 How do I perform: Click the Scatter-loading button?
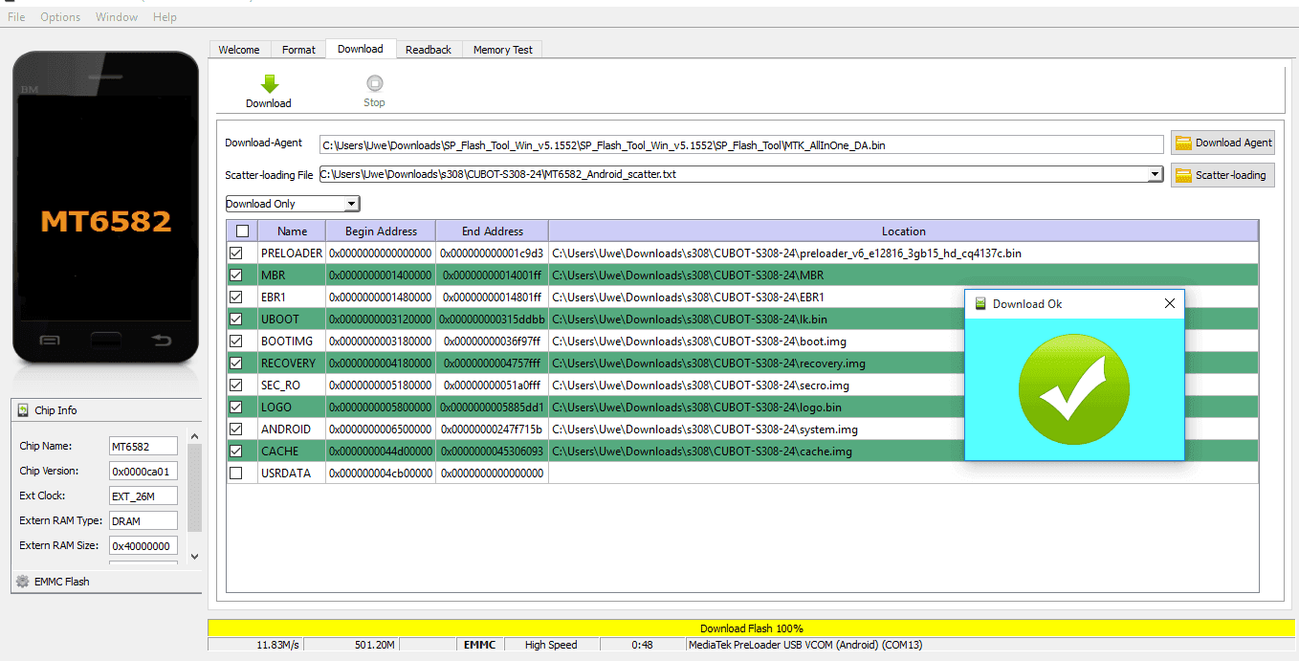tap(1222, 175)
